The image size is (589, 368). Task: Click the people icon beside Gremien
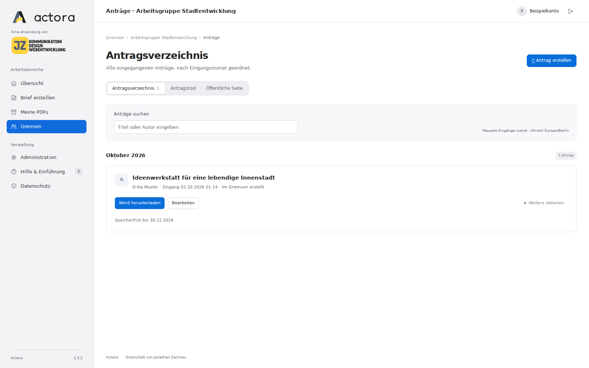14,127
